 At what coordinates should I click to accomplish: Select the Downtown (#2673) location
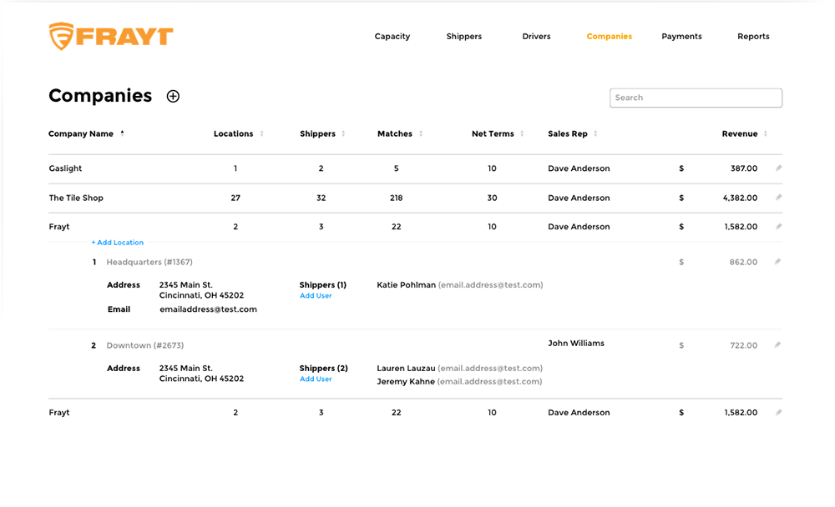click(144, 345)
